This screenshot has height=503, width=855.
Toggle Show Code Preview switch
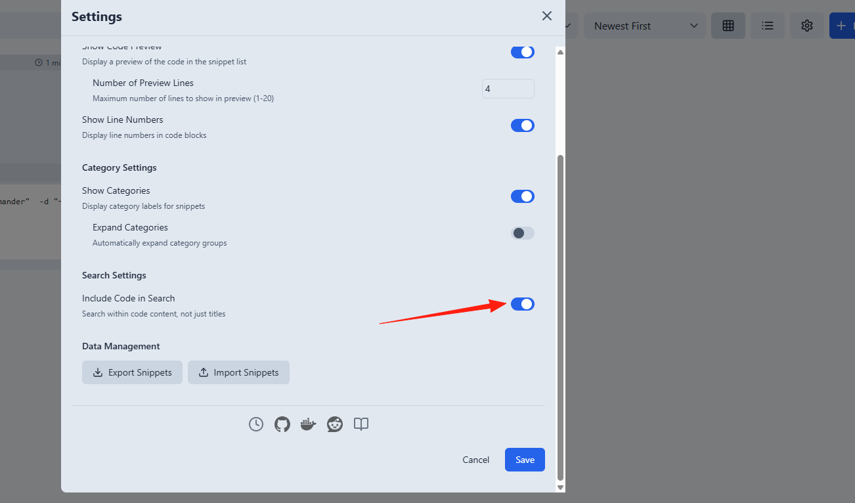coord(523,52)
